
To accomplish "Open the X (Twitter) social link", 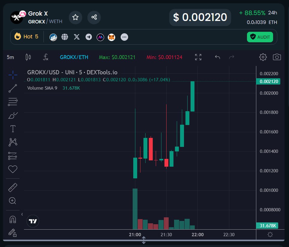I will (77, 37).
